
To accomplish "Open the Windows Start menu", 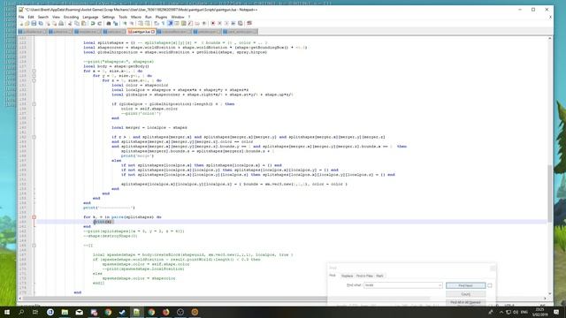I will (7, 312).
